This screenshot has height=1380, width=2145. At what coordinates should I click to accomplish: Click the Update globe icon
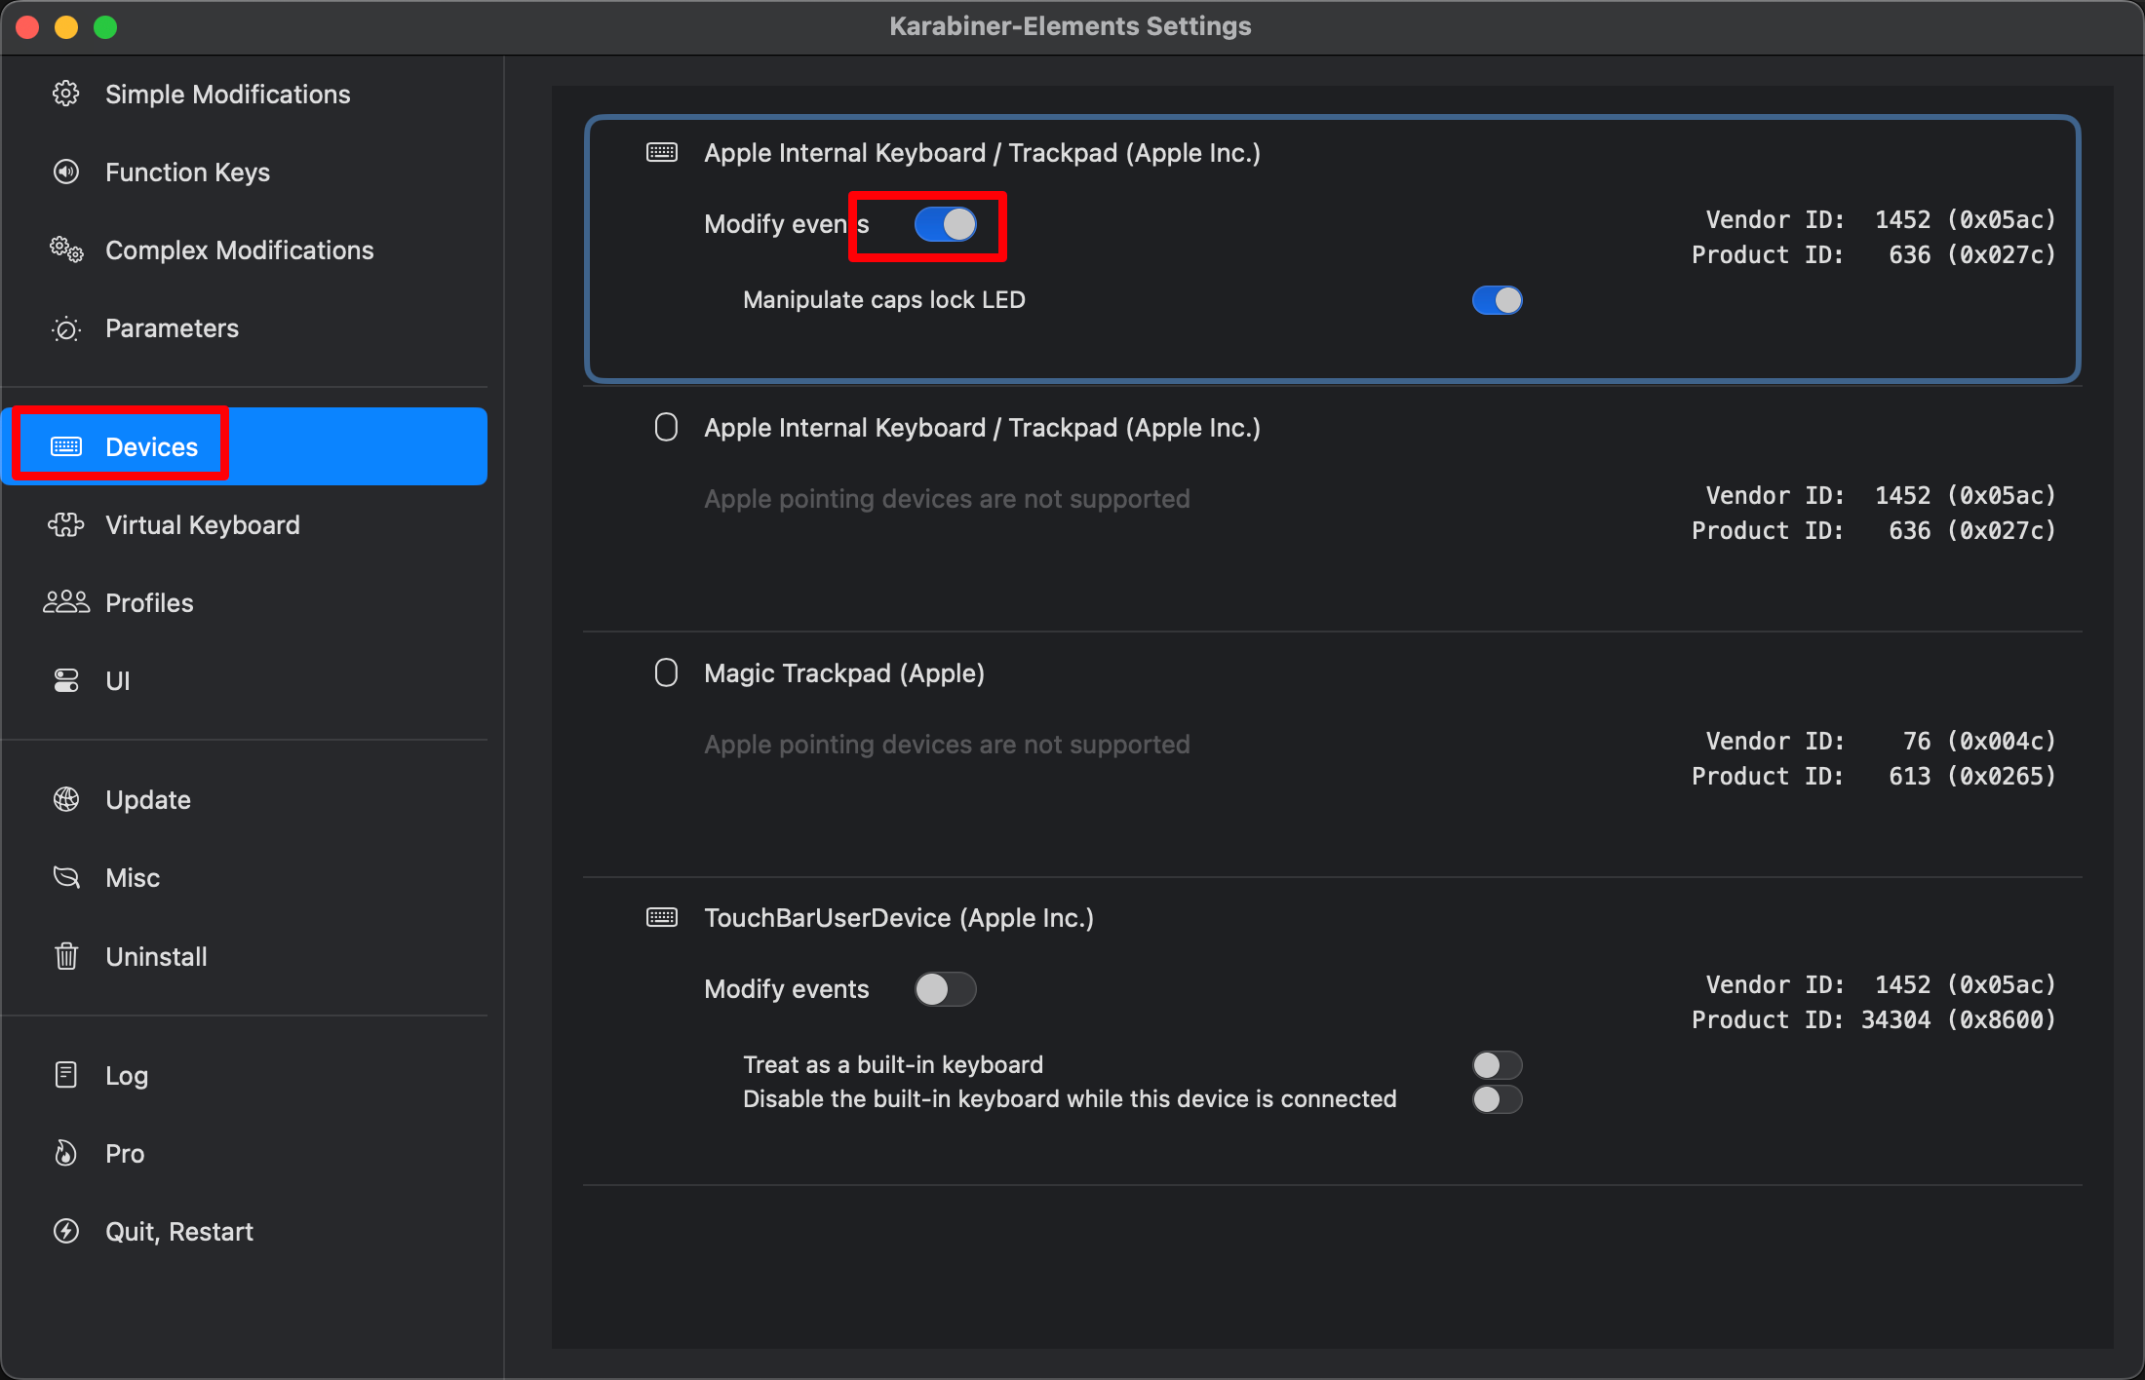coord(65,800)
